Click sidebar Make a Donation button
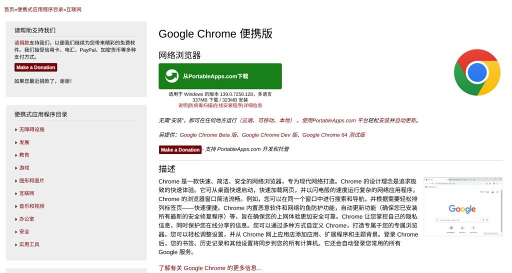The image size is (512, 273). (35, 67)
